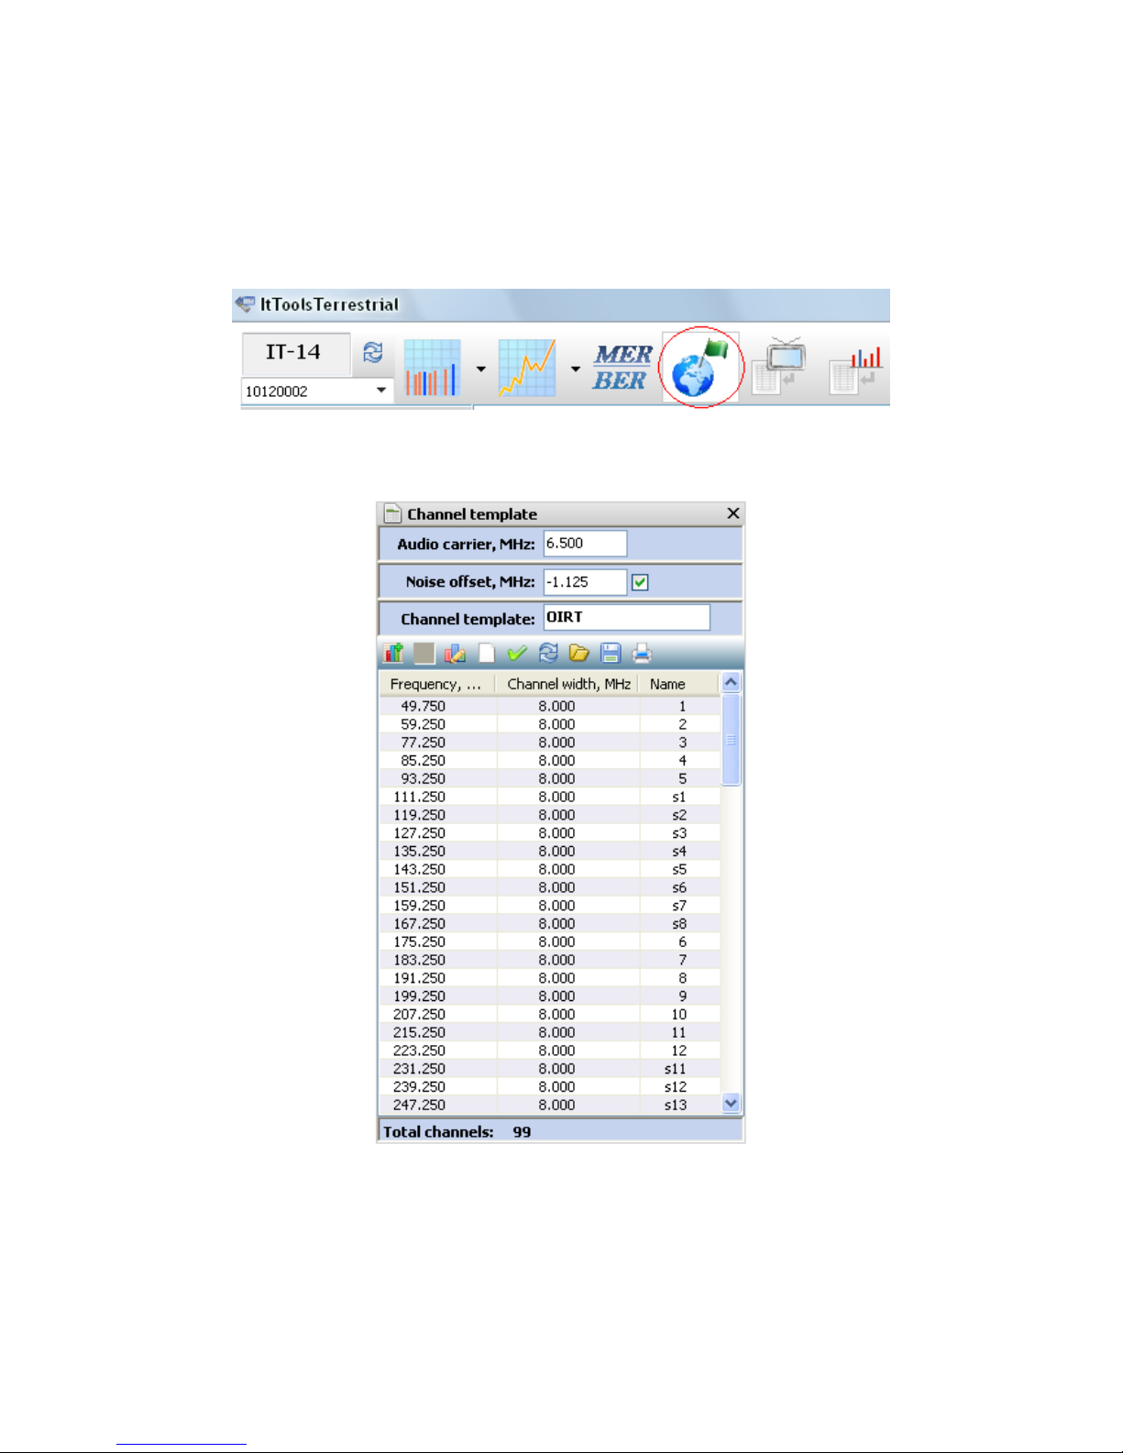Sort by Name column header

[678, 684]
